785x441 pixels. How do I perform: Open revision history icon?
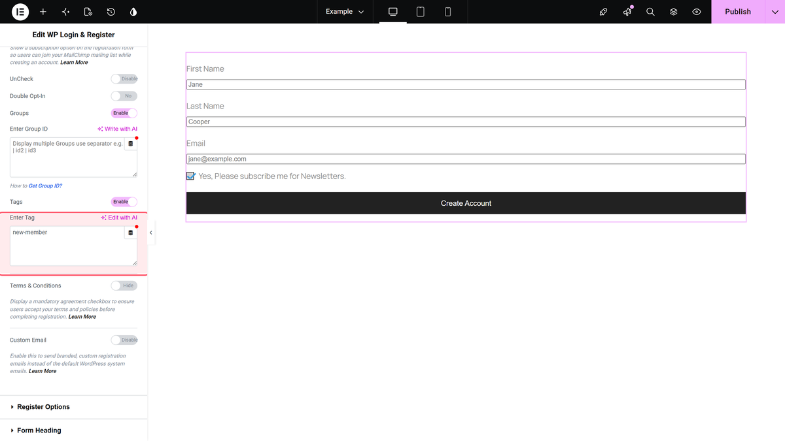pos(111,12)
